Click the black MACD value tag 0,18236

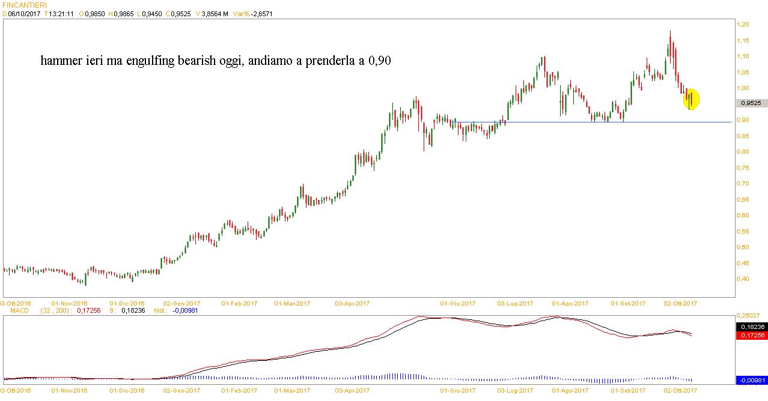(x=751, y=326)
